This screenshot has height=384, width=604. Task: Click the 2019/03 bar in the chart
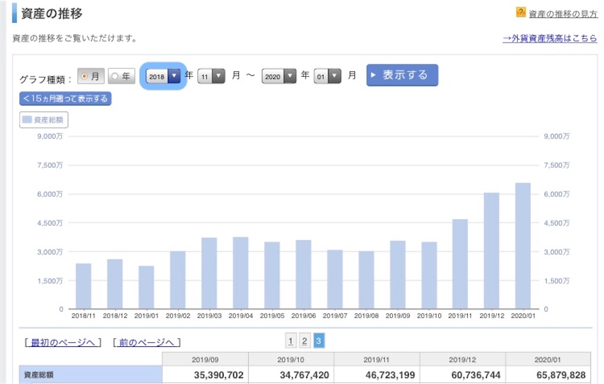(x=209, y=273)
